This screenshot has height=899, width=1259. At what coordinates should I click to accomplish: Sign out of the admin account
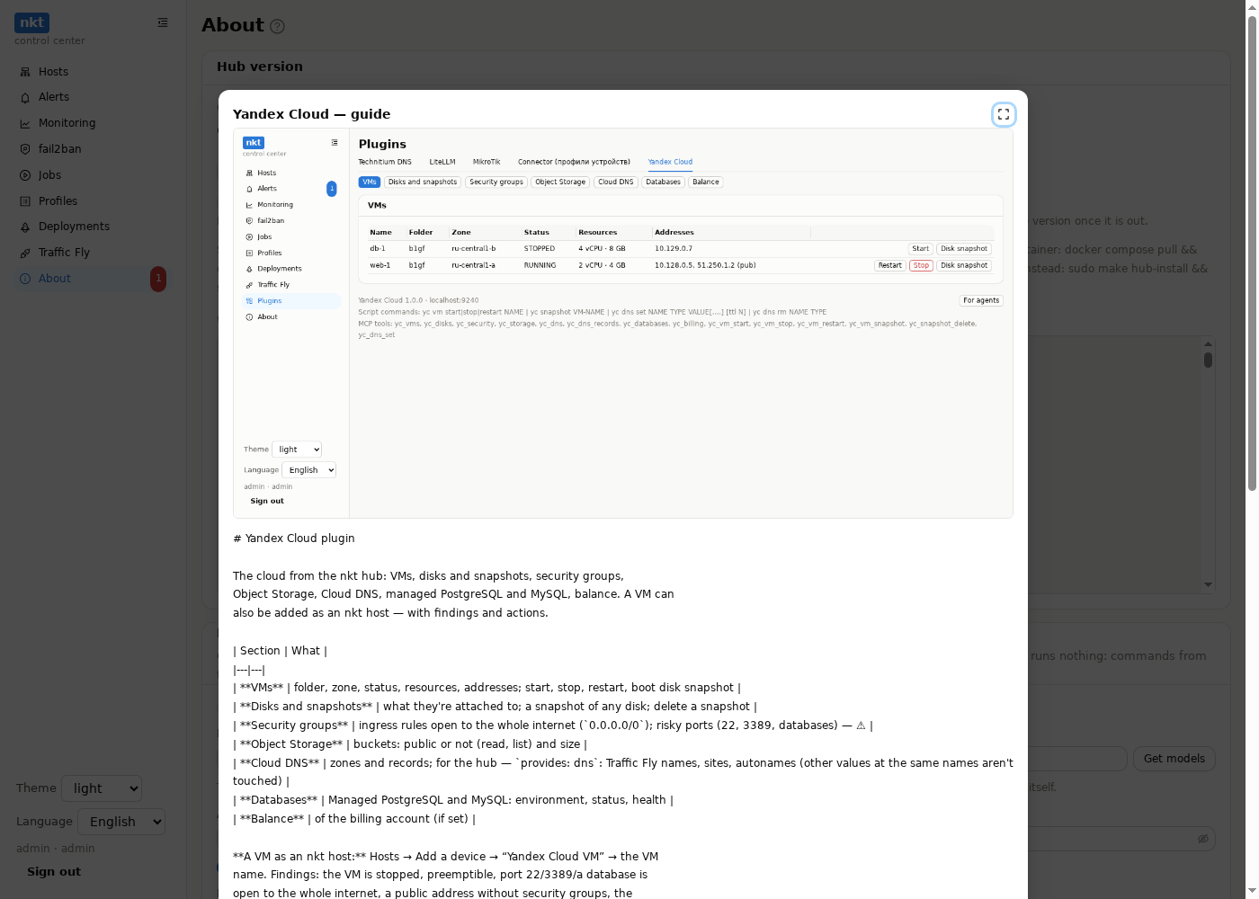coord(54,871)
